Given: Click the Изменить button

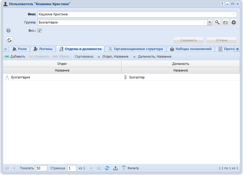Looking at the screenshot, I should click(39, 56).
